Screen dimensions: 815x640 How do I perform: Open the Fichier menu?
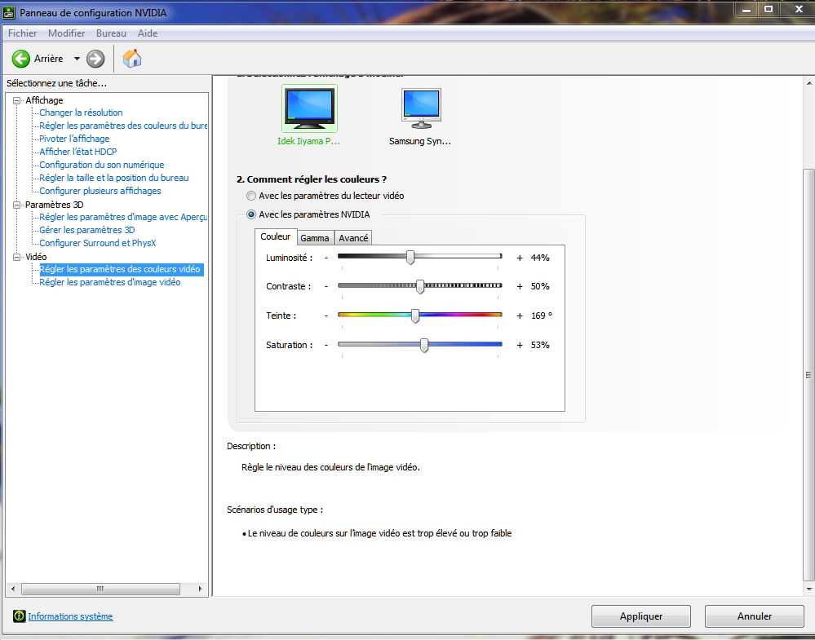click(22, 33)
